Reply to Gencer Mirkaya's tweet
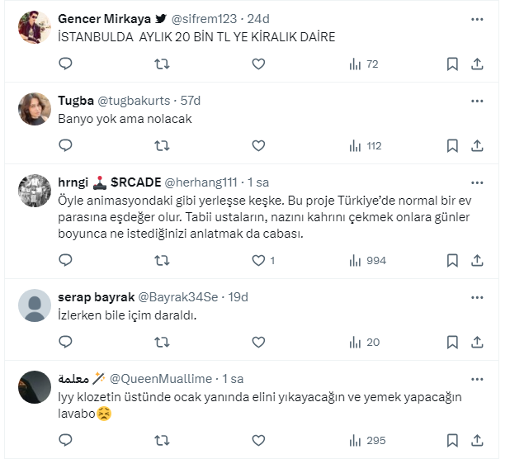This screenshot has width=524, height=459. [x=67, y=64]
